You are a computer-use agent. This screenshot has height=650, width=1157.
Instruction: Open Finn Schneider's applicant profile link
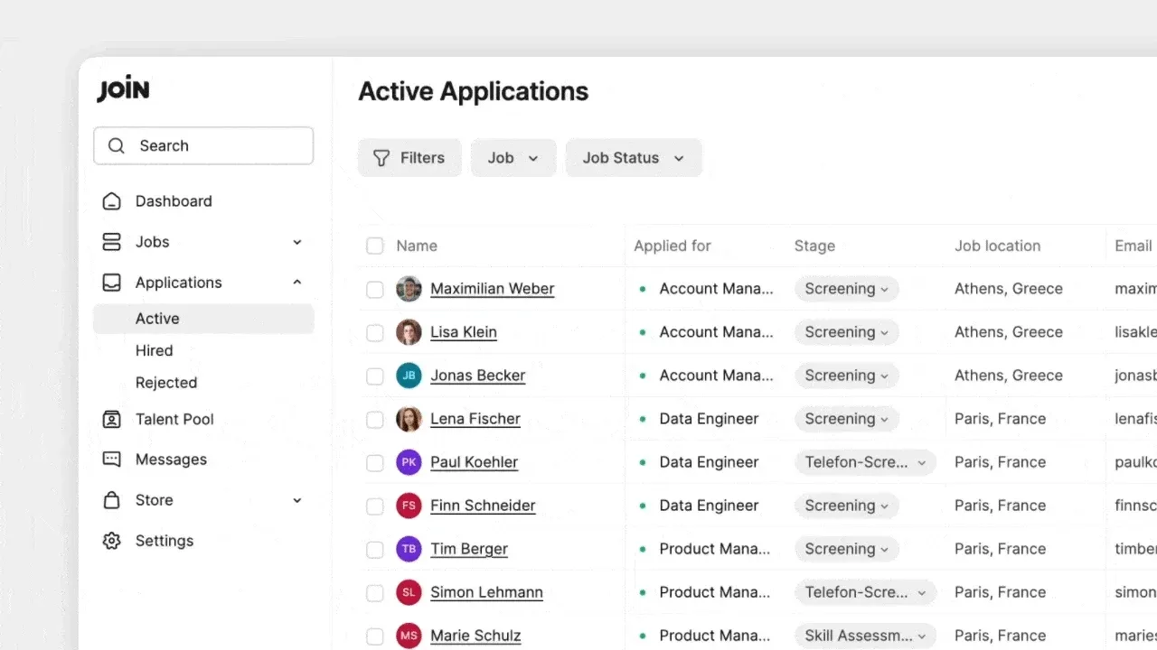tap(483, 506)
